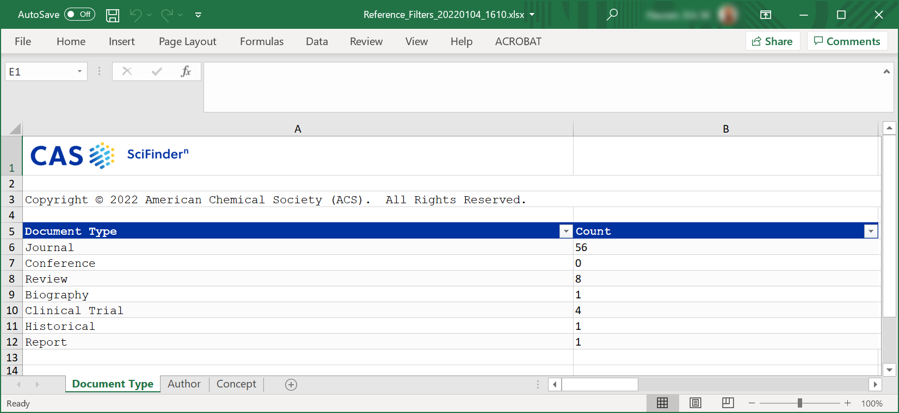Open the File menu
Viewport: 899px width, 413px height.
click(23, 41)
